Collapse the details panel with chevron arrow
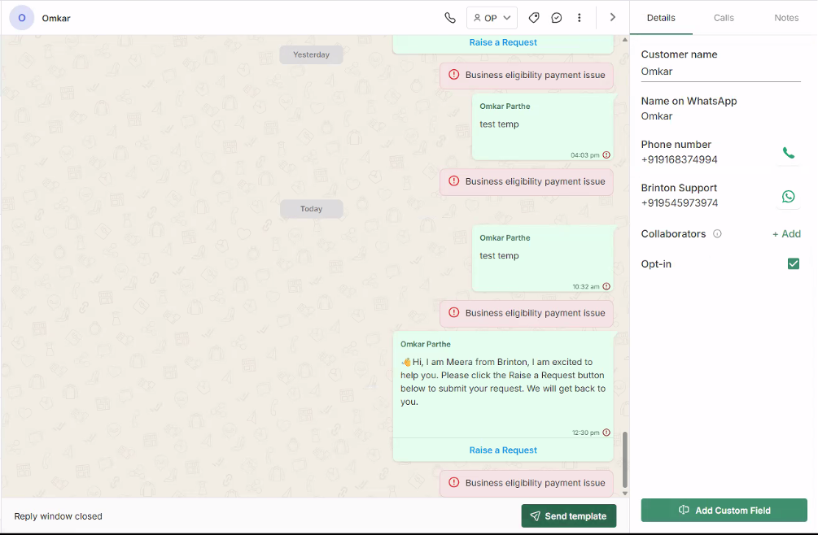 pyautogui.click(x=613, y=17)
